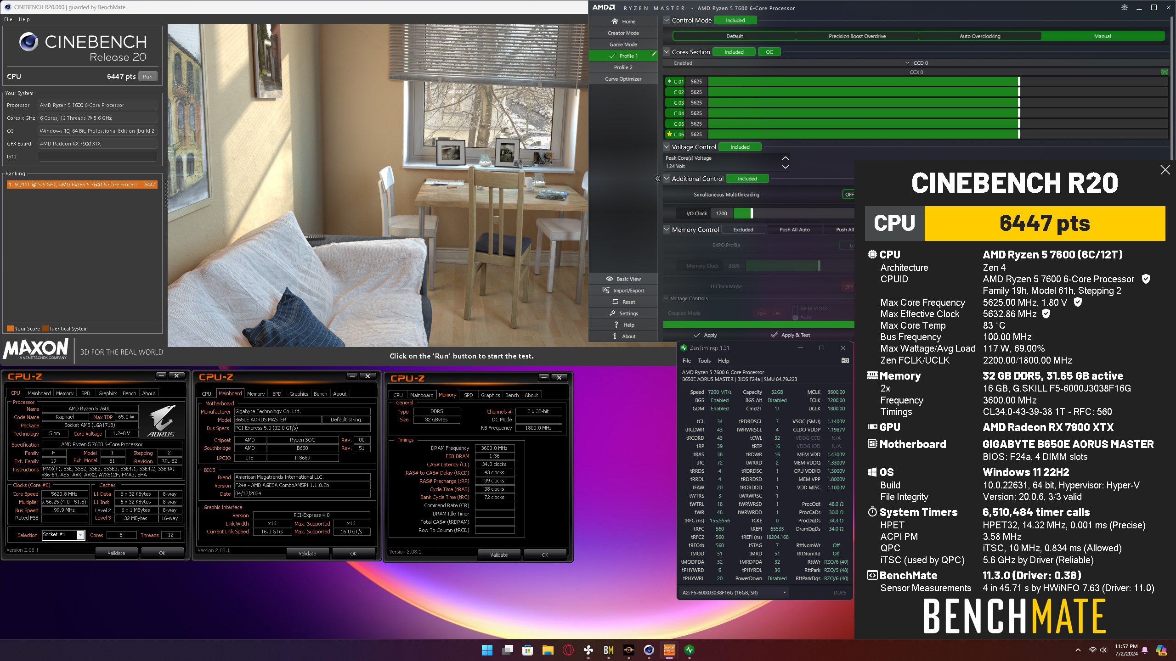Image resolution: width=1176 pixels, height=661 pixels.
Task: Click the edit pencil on Profile 1
Action: 654,55
